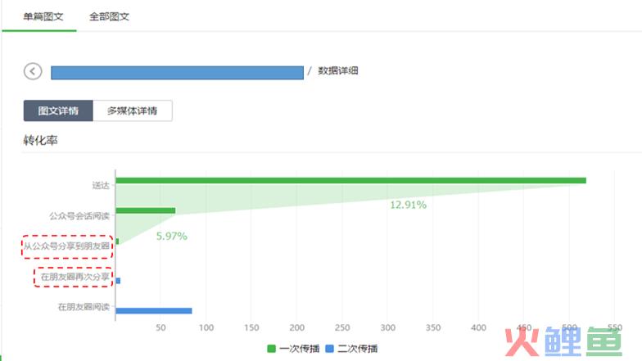
Task: Click the 12.91% conversion label
Action: click(x=408, y=205)
